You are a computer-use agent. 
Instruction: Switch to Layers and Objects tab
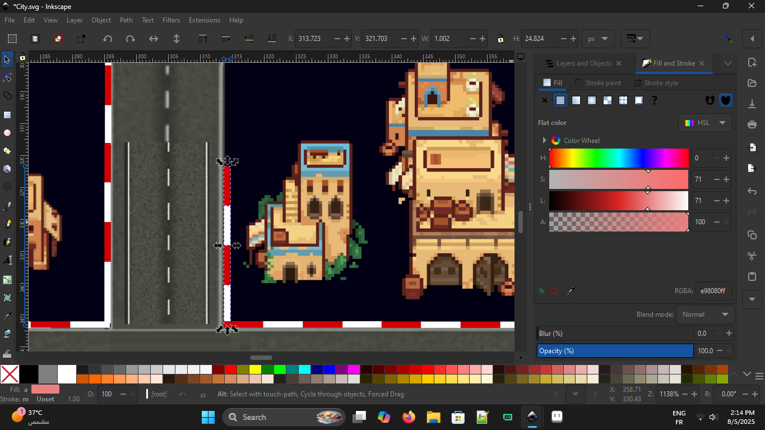pos(583,63)
